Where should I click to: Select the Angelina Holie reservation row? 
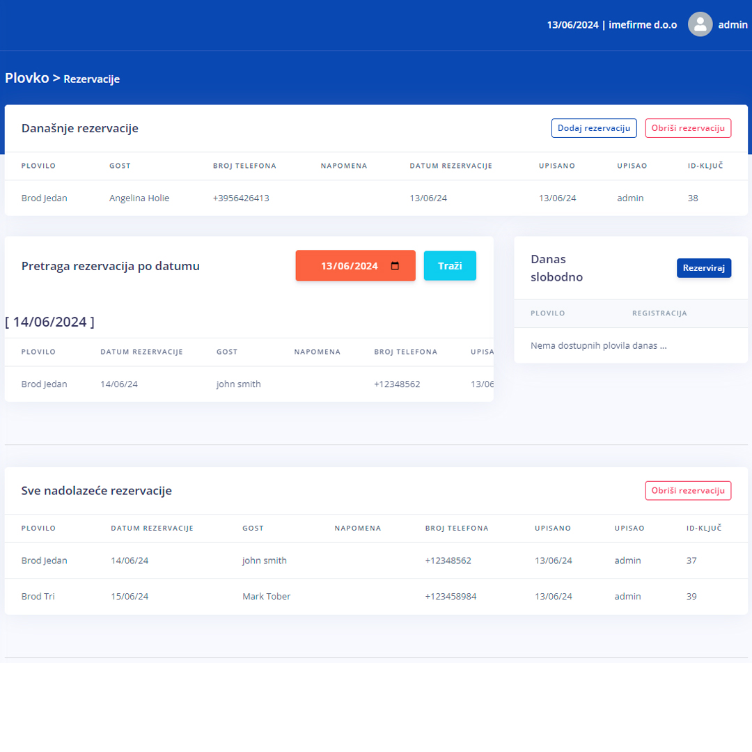139,198
